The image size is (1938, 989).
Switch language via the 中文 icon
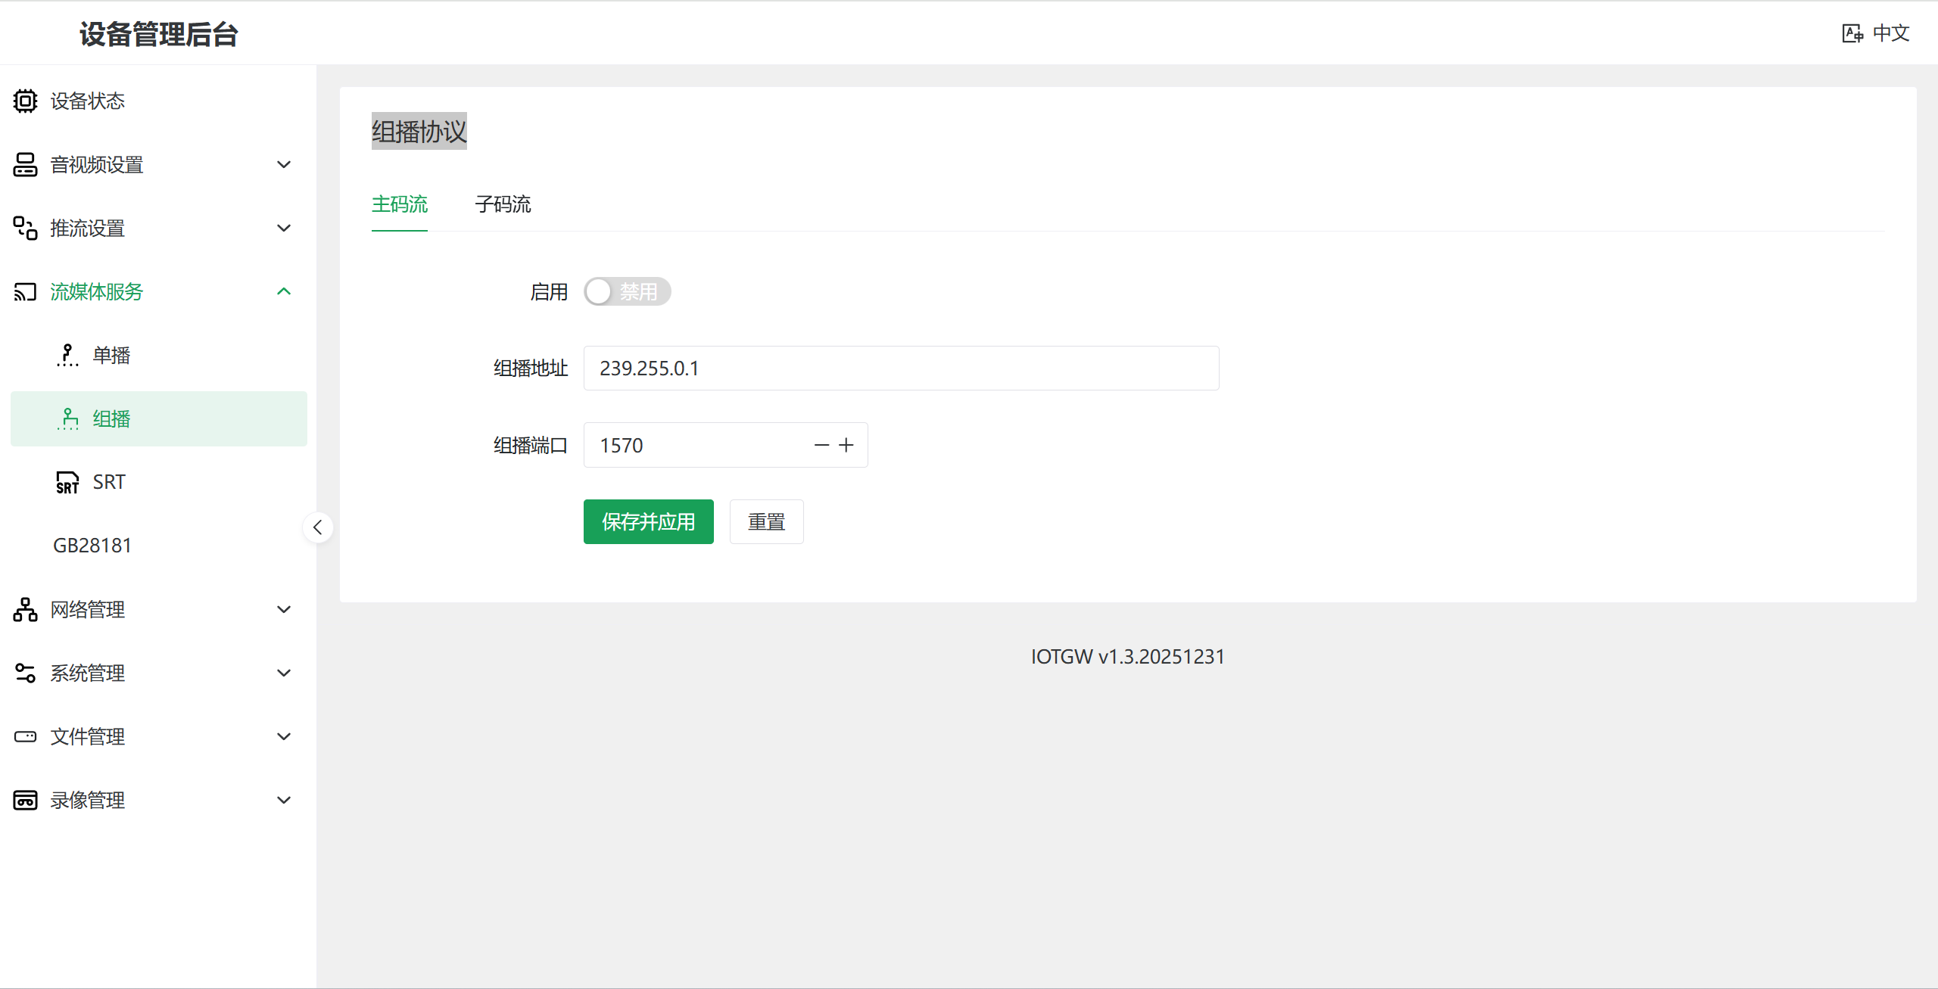1852,33
